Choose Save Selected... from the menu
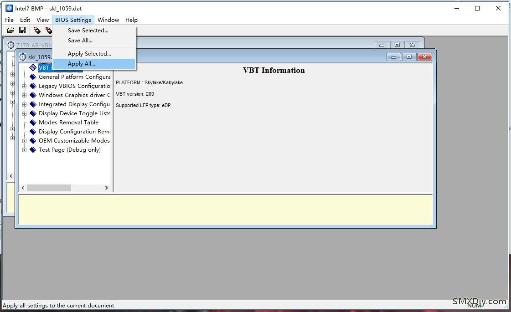Image resolution: width=511 pixels, height=312 pixels. 94,30
